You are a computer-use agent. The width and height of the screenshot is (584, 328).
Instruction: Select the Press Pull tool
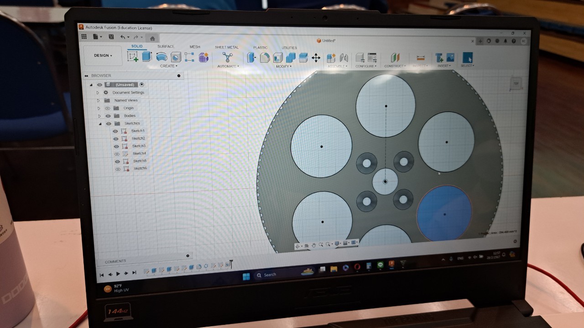coord(251,57)
